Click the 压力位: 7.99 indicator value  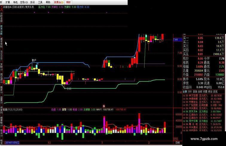[x=44, y=7]
